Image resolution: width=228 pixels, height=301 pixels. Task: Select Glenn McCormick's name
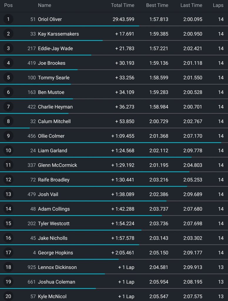57,165
